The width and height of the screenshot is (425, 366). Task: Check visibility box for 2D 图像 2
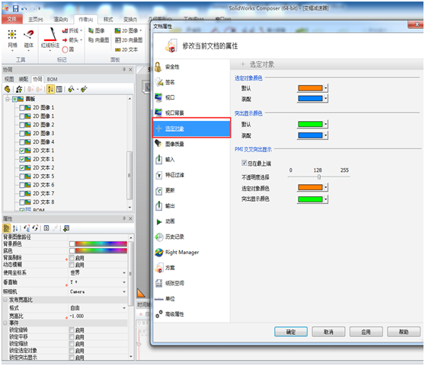22,125
